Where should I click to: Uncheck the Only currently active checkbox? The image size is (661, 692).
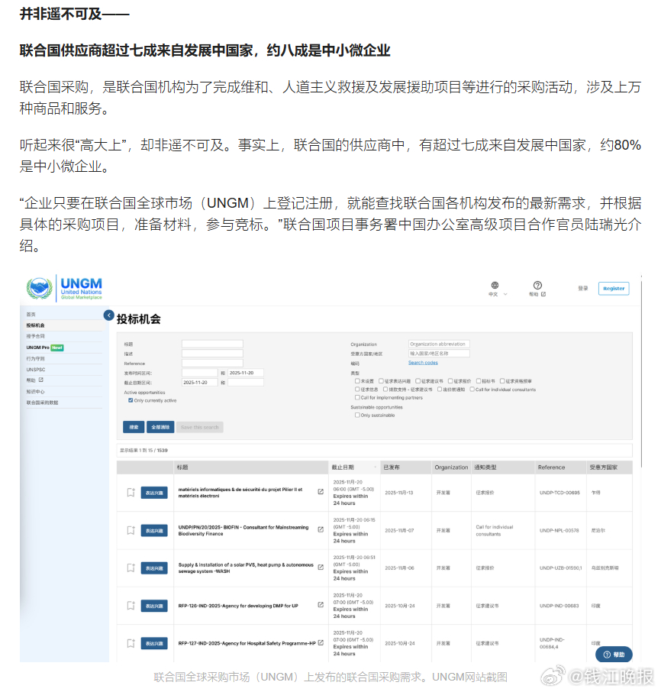(130, 400)
